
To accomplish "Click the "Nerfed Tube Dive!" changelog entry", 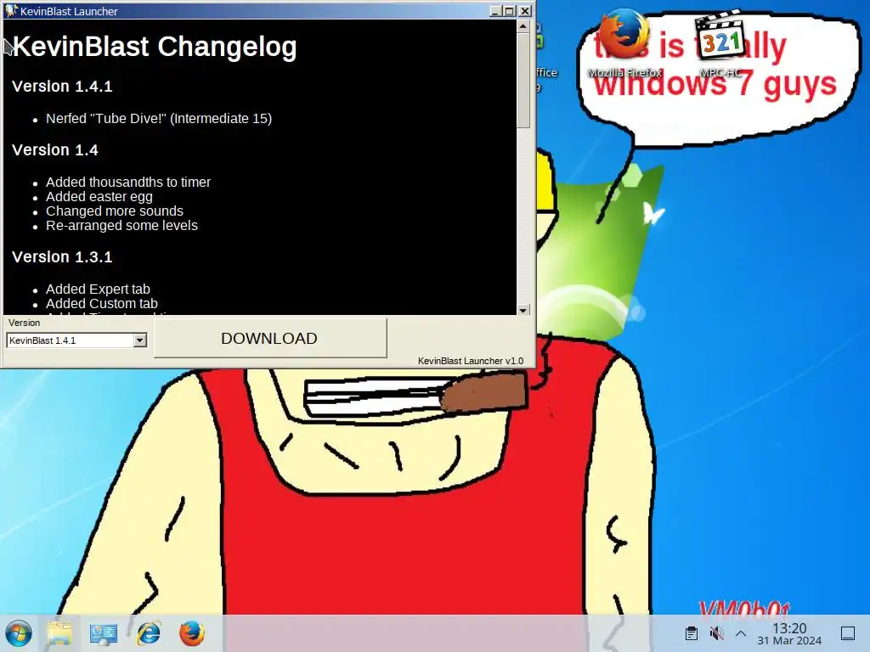I will [x=159, y=119].
